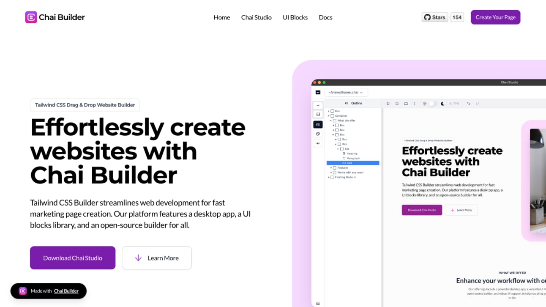Click the Chai Builder brand name in header

62,17
